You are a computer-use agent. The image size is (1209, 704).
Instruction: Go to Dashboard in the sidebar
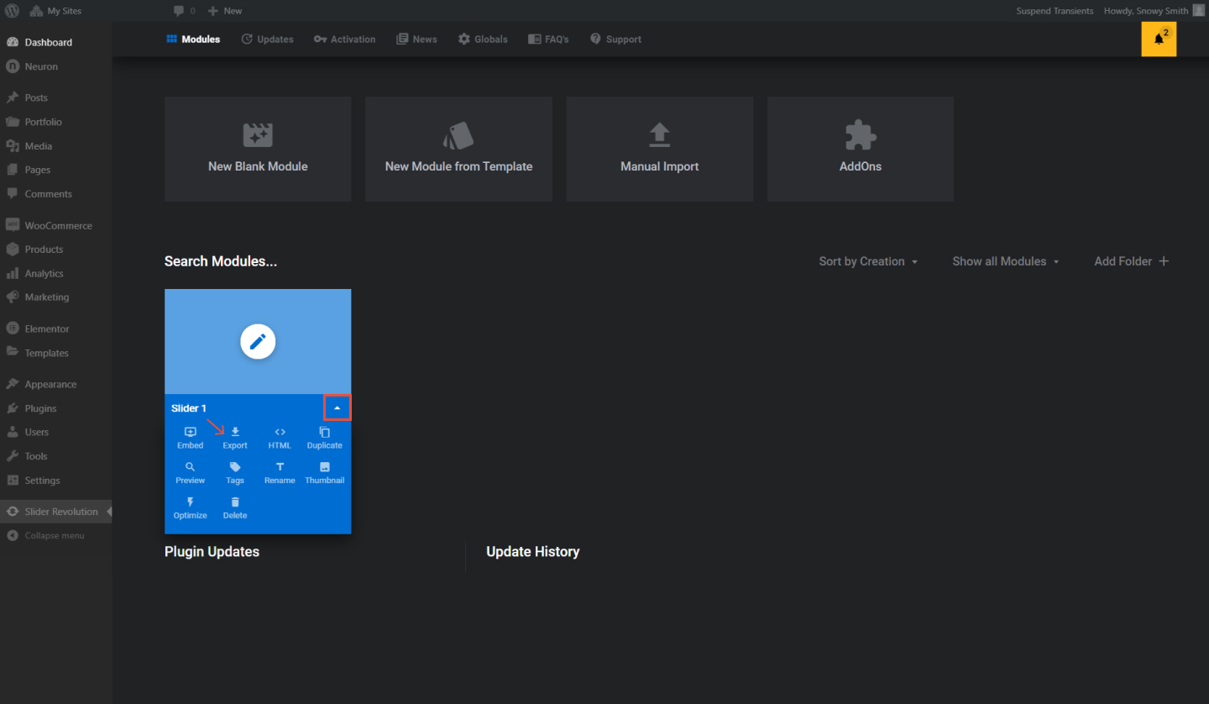click(x=56, y=42)
